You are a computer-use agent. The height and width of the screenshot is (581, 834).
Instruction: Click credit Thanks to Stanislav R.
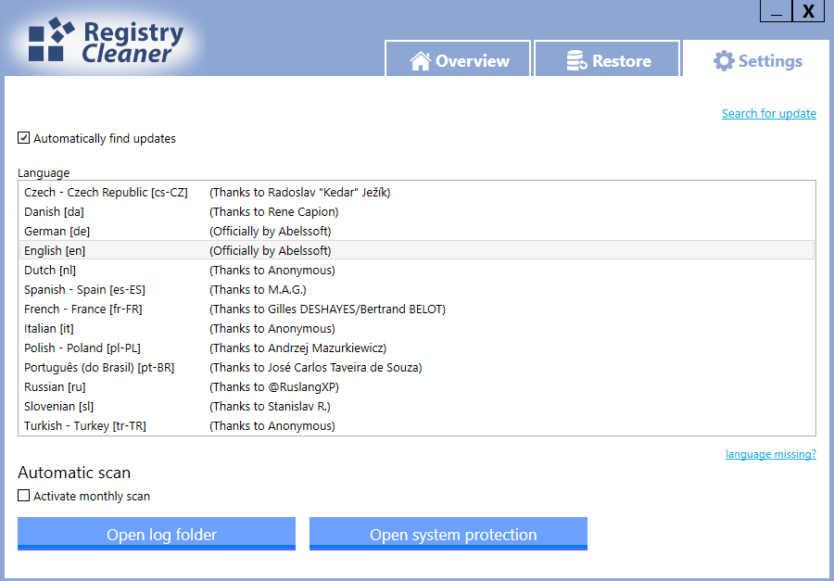point(271,407)
